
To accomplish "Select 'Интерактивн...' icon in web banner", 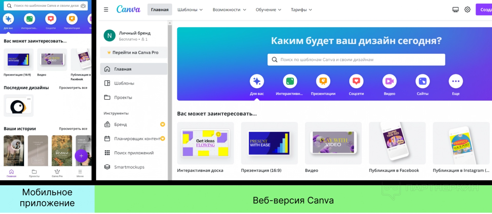I will pos(290,81).
